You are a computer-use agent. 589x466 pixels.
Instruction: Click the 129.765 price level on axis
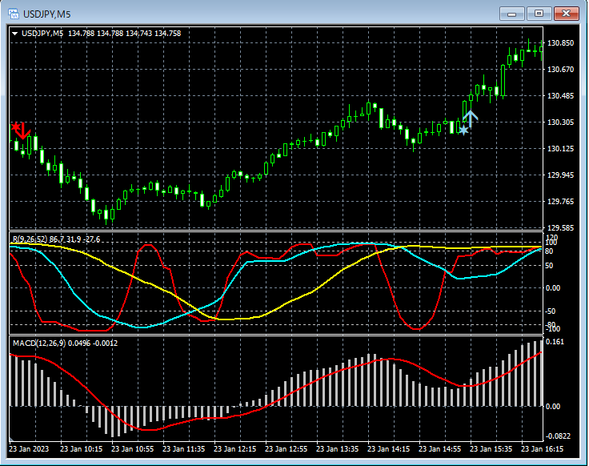[x=560, y=202]
